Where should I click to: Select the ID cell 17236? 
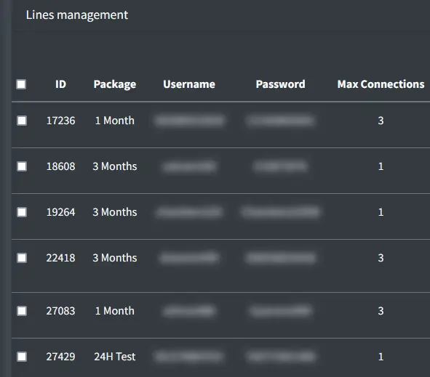point(60,121)
